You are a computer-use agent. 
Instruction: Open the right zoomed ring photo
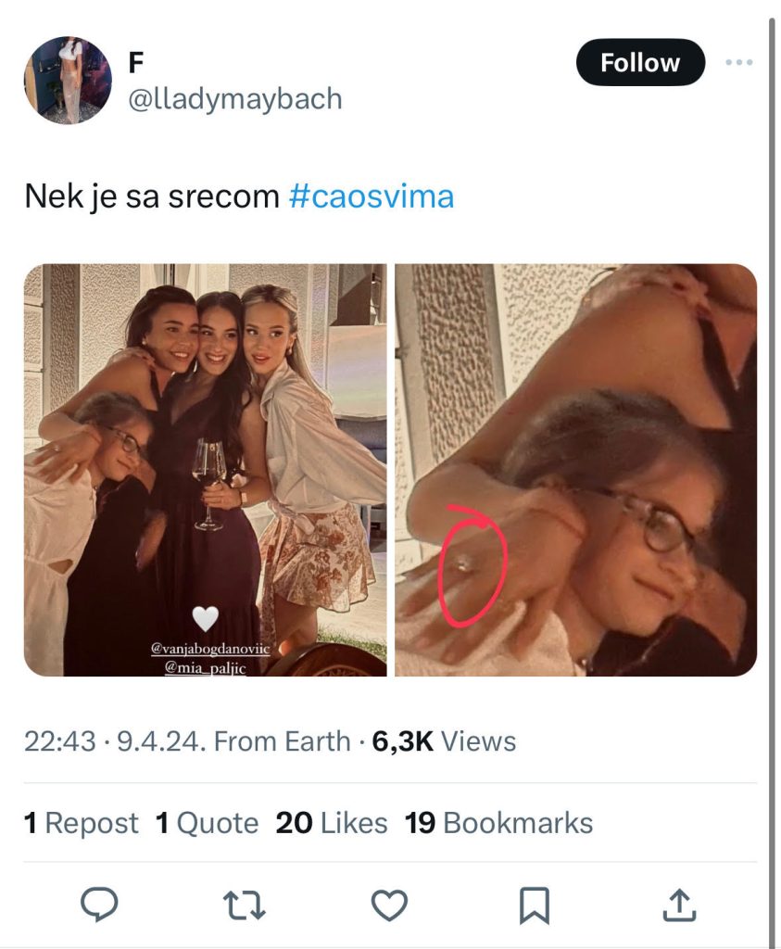point(575,470)
